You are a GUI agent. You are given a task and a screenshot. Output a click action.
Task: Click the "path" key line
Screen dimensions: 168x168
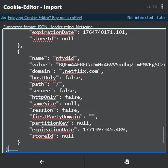point(47,84)
